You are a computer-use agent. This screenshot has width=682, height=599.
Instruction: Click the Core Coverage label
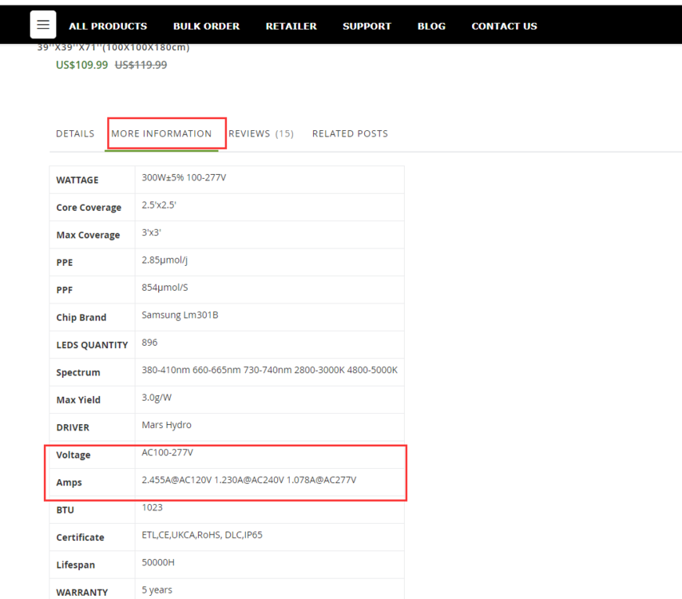click(x=89, y=208)
